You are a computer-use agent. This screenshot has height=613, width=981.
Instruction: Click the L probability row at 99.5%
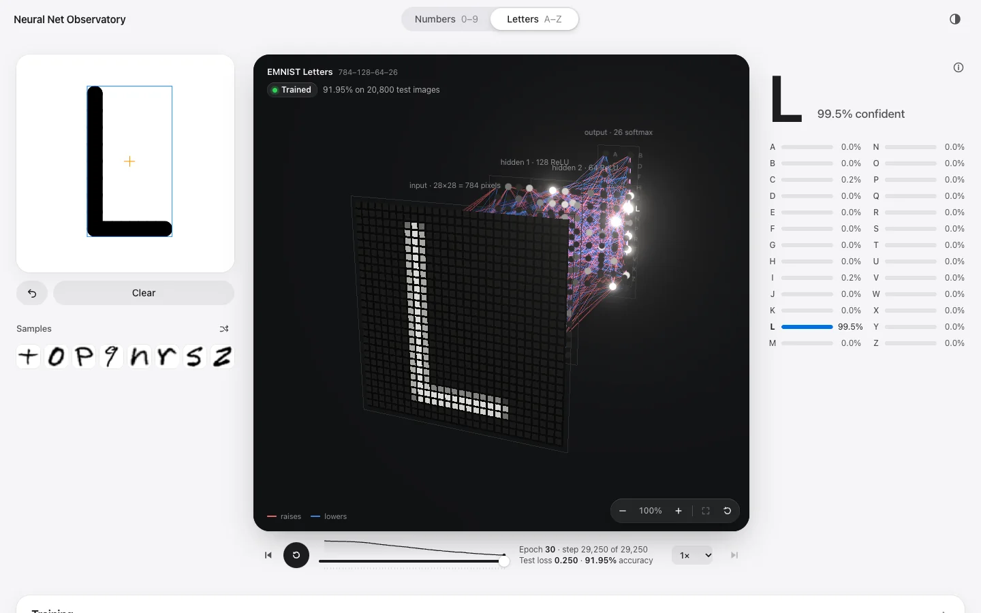[816, 327]
